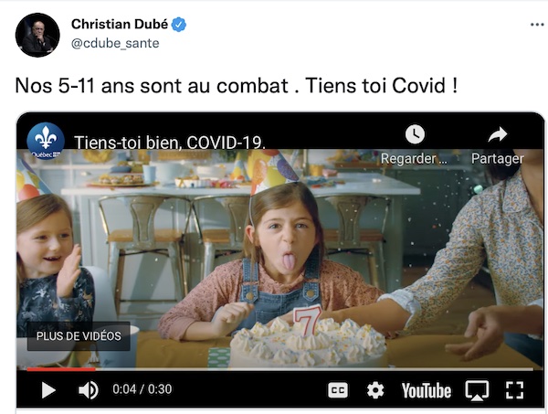The height and width of the screenshot is (414, 548).
Task: Click the Watch Later clock icon
Action: pyautogui.click(x=415, y=134)
